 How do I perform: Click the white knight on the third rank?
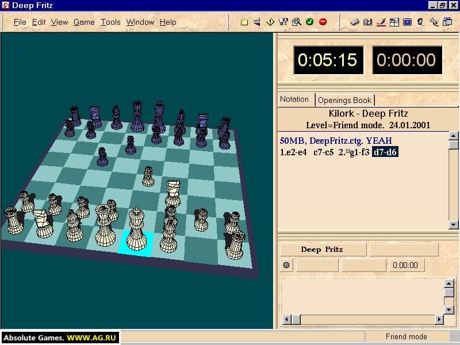172,193
